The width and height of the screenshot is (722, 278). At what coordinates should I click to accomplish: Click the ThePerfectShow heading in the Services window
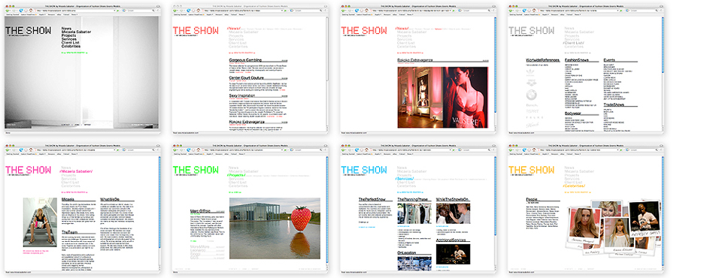point(372,199)
